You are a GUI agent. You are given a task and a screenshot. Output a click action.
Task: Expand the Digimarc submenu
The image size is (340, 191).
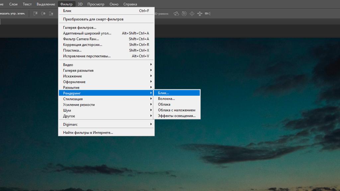pyautogui.click(x=106, y=124)
